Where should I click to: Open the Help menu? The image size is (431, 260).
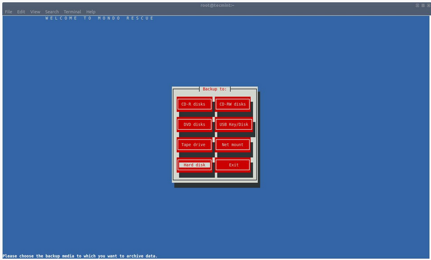pos(90,12)
